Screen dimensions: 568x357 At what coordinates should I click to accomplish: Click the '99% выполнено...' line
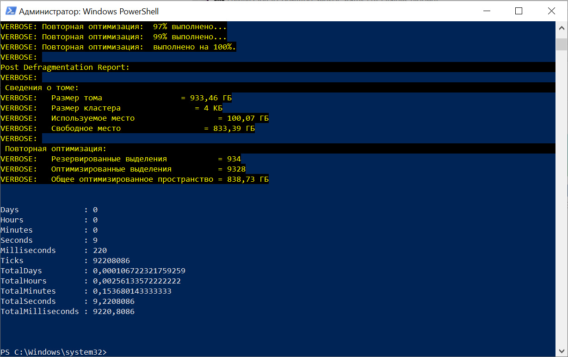click(114, 37)
